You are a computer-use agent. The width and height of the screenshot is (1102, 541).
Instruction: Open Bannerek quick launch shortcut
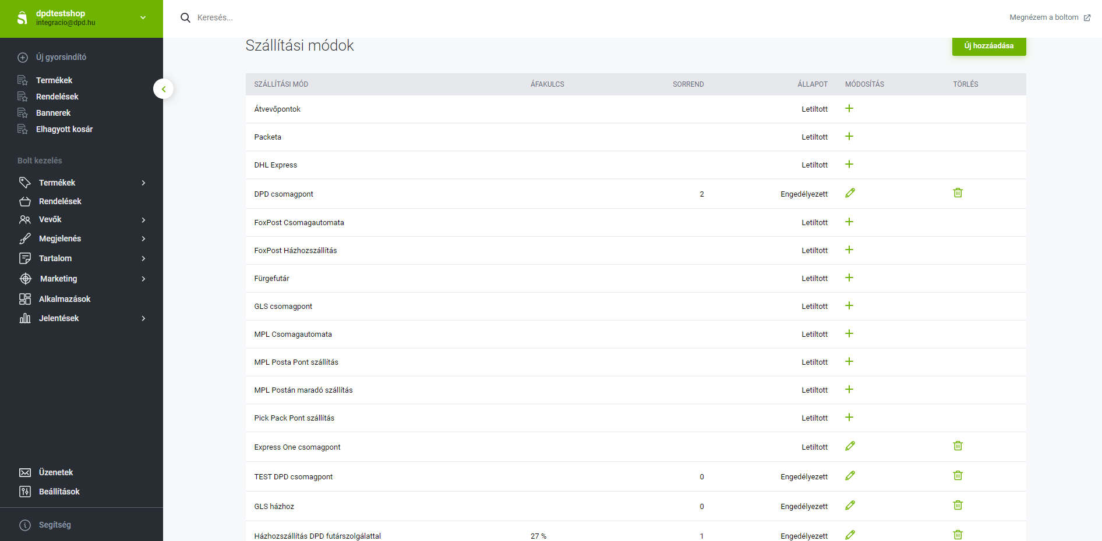53,113
